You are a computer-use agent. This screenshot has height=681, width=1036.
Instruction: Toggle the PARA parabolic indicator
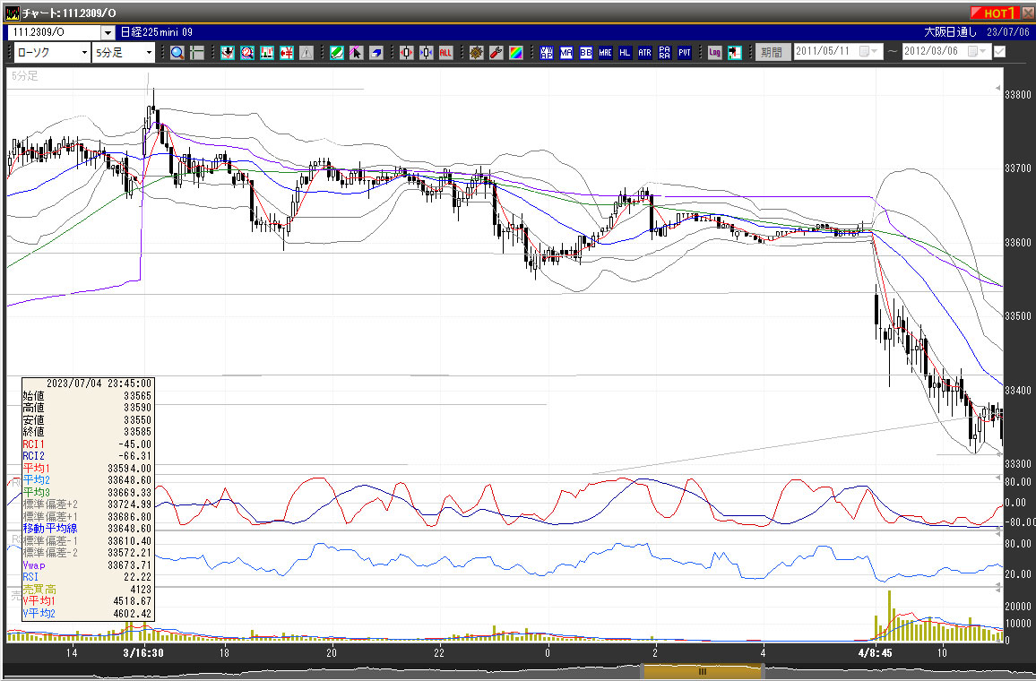pos(665,53)
